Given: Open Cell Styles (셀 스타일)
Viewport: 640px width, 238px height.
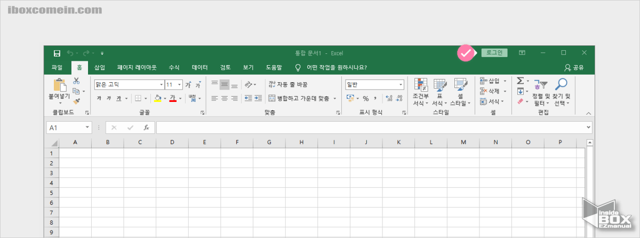Looking at the screenshot, I should coord(460,92).
